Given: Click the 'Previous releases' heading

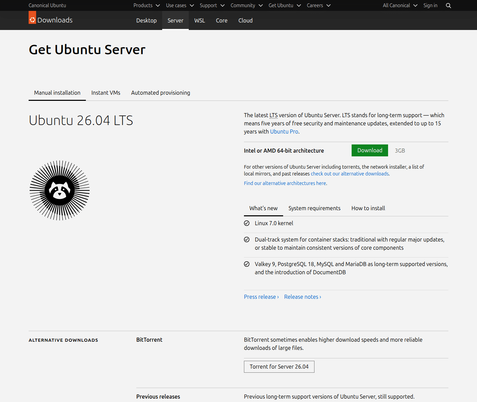Looking at the screenshot, I should pos(158,397).
